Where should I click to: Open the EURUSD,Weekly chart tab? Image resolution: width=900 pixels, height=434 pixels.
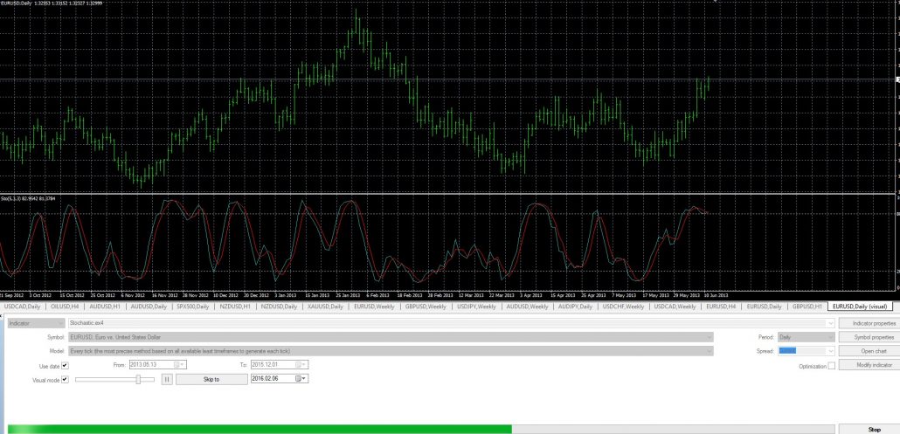coord(374,307)
